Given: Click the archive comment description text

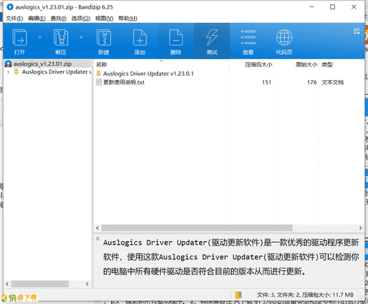Looking at the screenshot, I should tap(231, 257).
